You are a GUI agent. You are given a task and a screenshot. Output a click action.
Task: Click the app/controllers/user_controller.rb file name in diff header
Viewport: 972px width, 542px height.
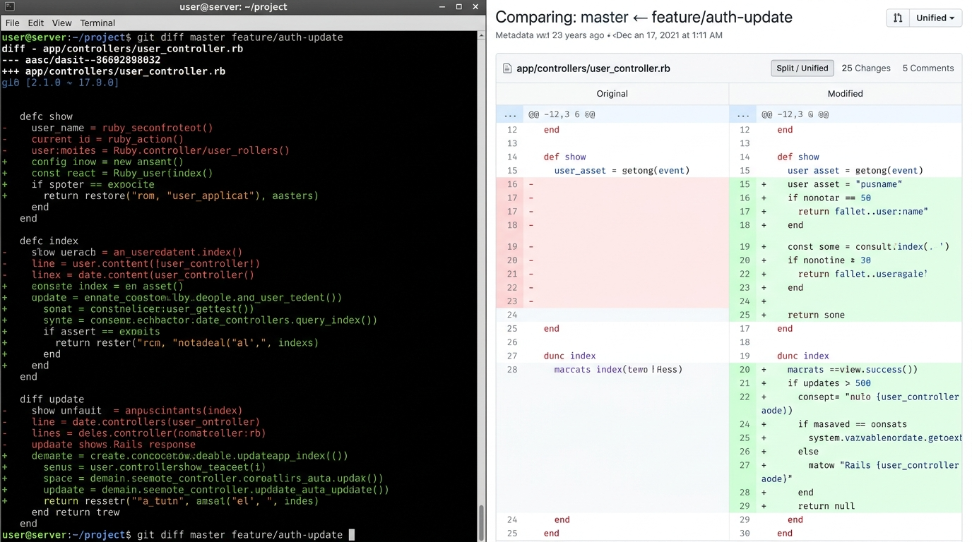593,68
